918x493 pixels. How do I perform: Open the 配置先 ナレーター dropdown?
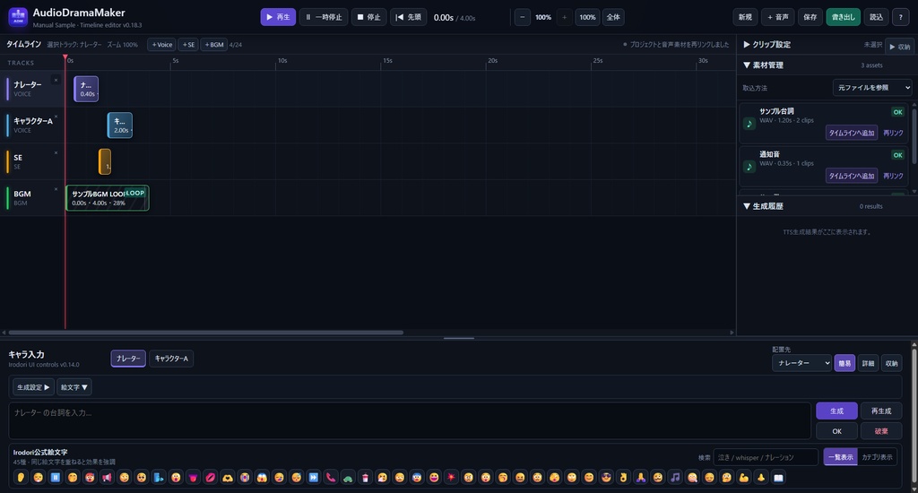point(801,363)
